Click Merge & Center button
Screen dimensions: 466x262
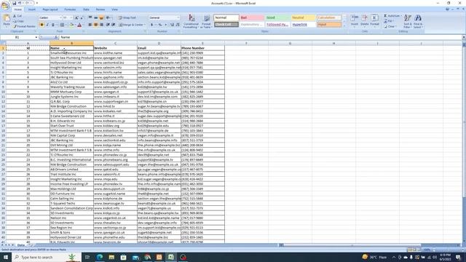(132, 25)
